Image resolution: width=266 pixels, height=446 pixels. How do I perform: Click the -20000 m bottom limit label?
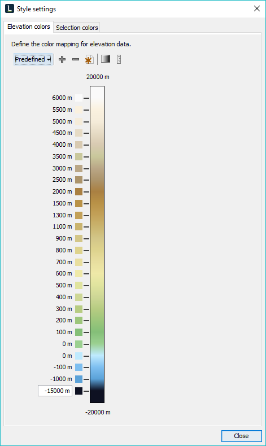click(x=98, y=413)
